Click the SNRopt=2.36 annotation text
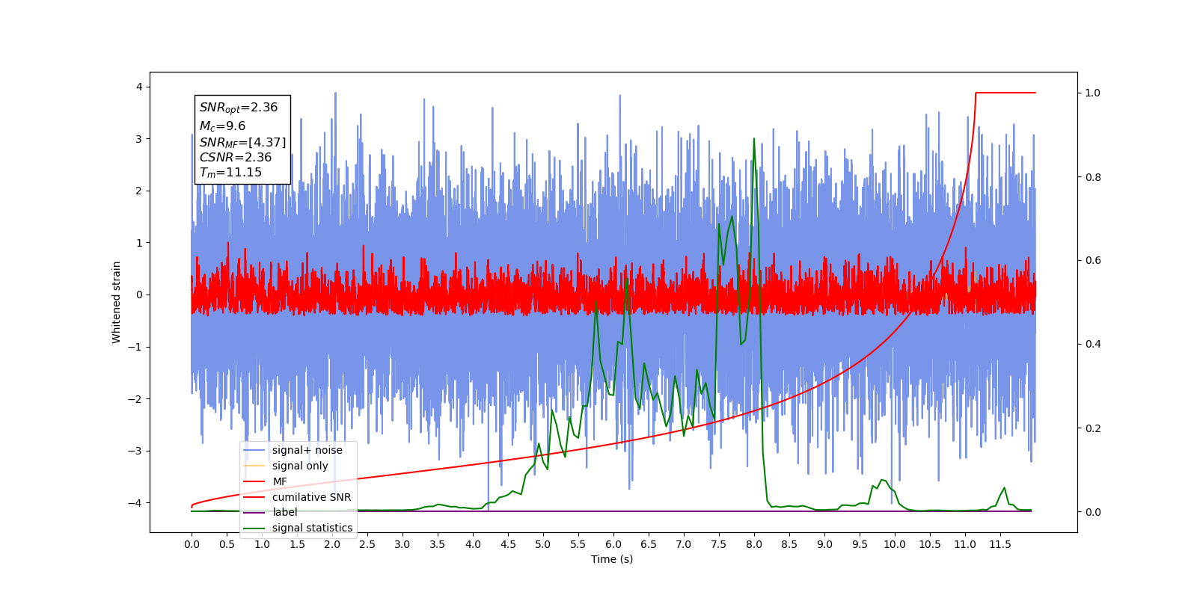Viewport: 1197px width, 598px height. 239,108
